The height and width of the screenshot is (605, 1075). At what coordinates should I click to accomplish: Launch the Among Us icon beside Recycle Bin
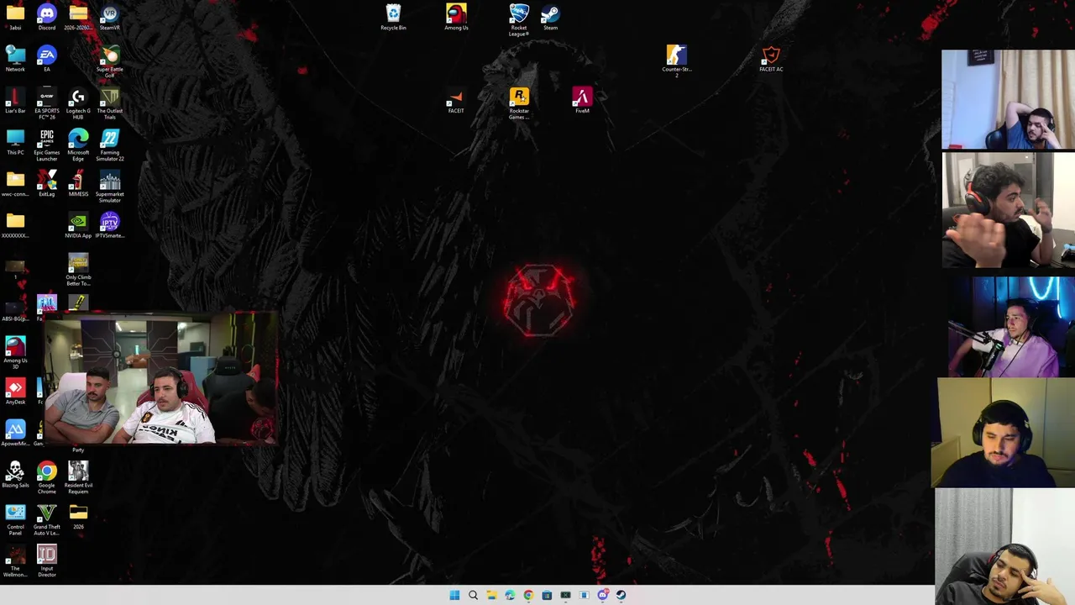pyautogui.click(x=456, y=18)
